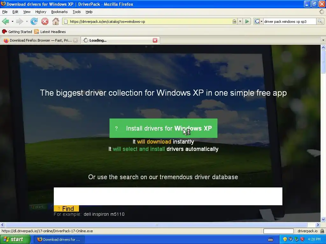Open the Tools menu
The height and width of the screenshot is (244, 326).
pos(76,12)
